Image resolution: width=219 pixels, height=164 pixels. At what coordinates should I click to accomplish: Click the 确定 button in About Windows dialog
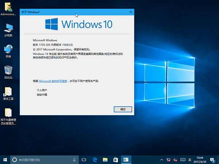(123, 109)
